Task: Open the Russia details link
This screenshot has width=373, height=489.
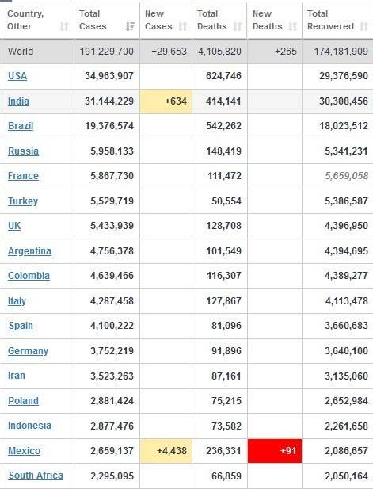Action: click(24, 151)
